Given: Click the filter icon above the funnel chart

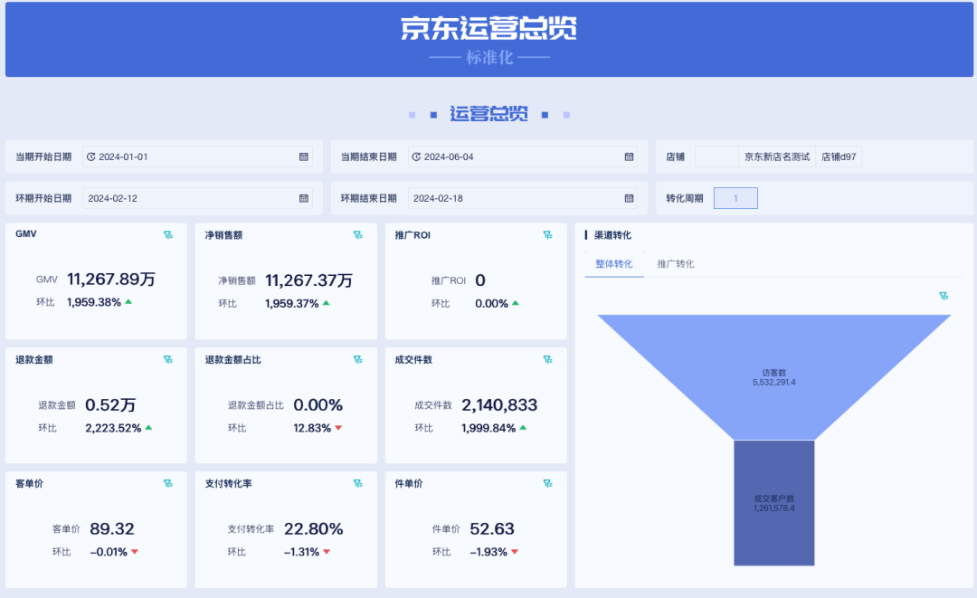Looking at the screenshot, I should pyautogui.click(x=944, y=296).
